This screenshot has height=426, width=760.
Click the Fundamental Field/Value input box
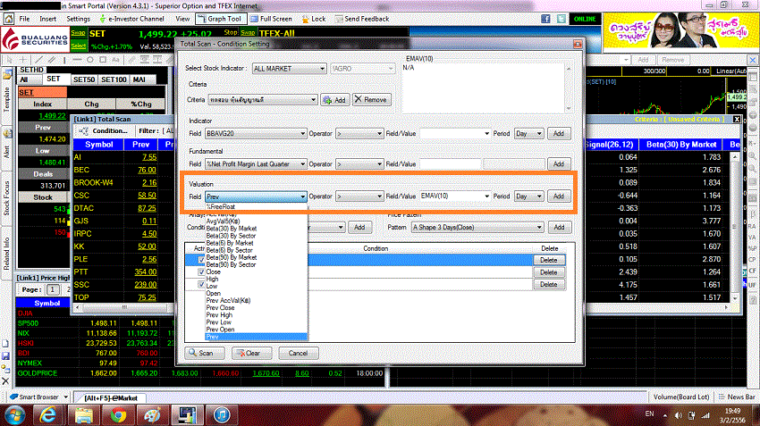tap(451, 164)
